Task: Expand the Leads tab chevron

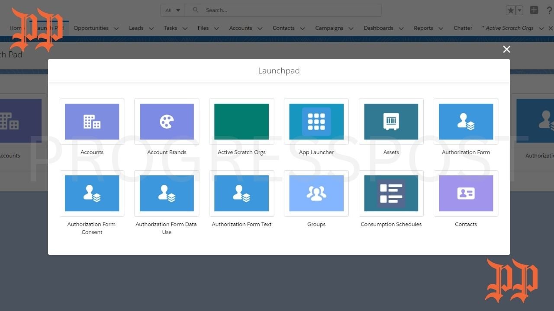Action: tap(151, 29)
